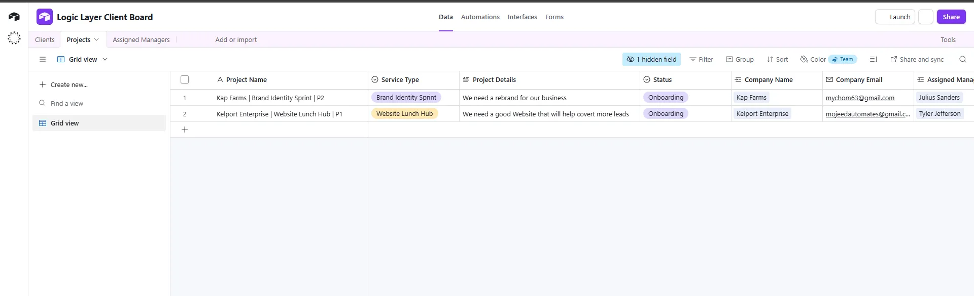The width and height of the screenshot is (974, 296).
Task: Open the row height icon
Action: 874,59
